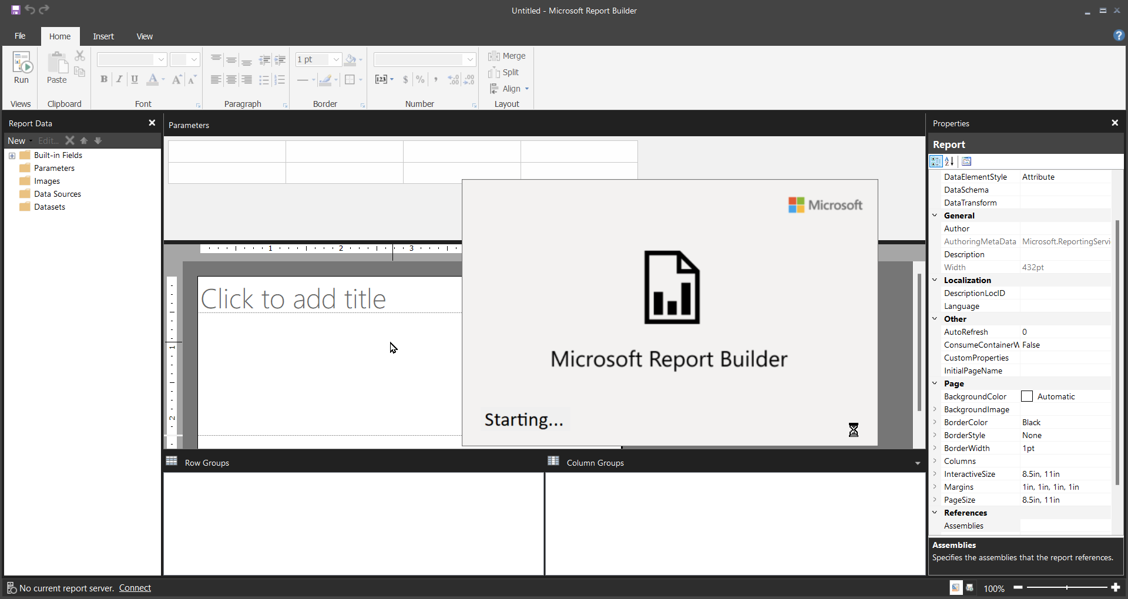The image size is (1128, 599).
Task: Select vertical align top icon
Action: coord(216,59)
